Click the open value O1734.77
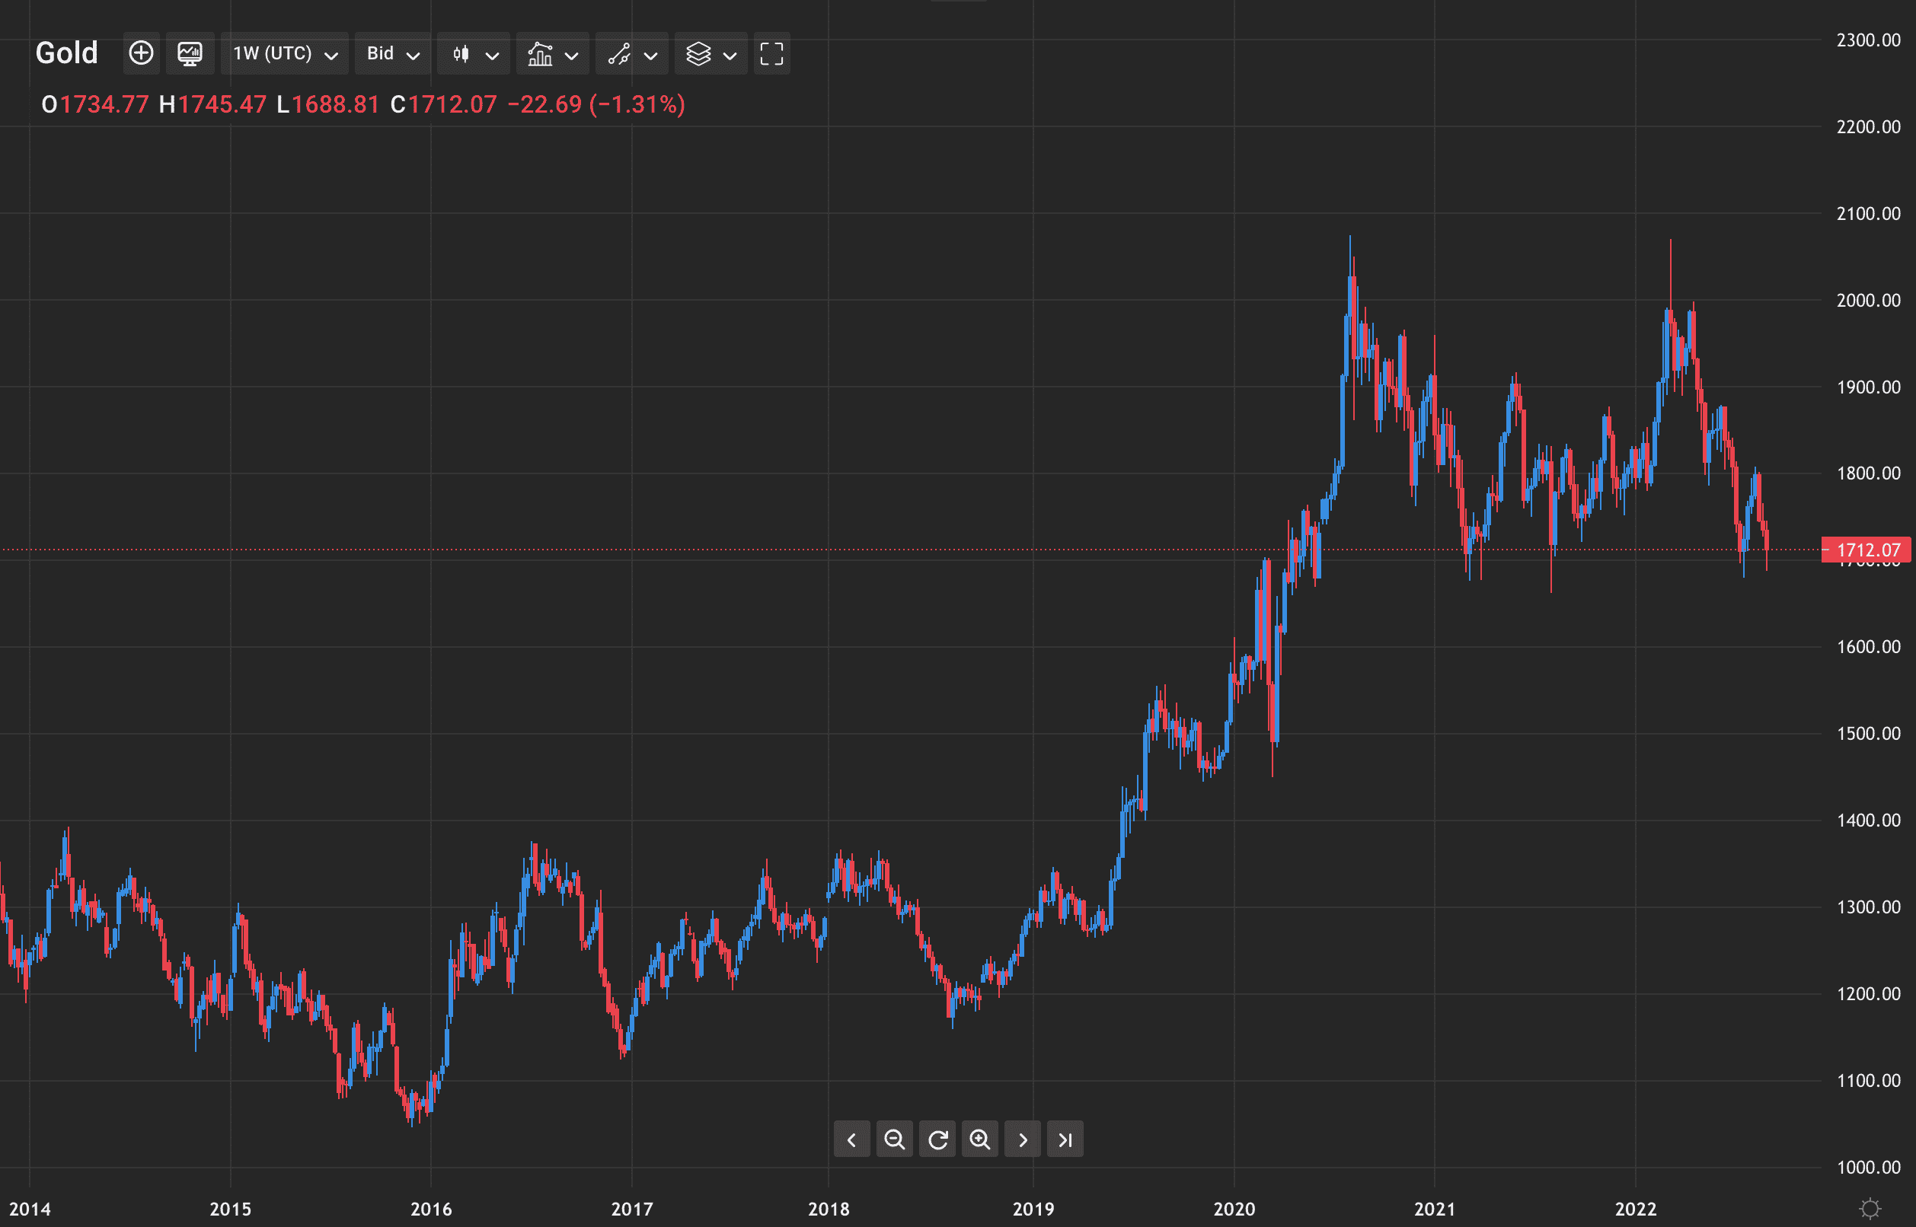 [x=95, y=104]
